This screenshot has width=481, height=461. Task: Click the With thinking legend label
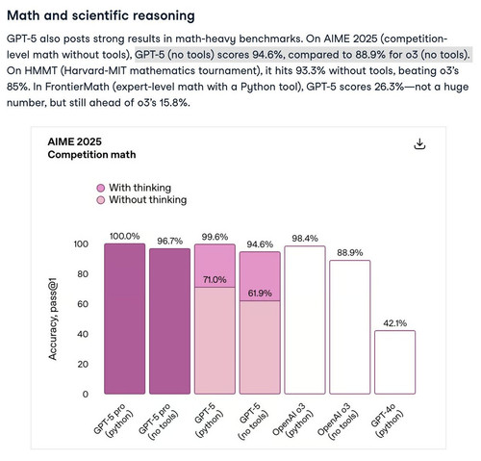coord(140,188)
